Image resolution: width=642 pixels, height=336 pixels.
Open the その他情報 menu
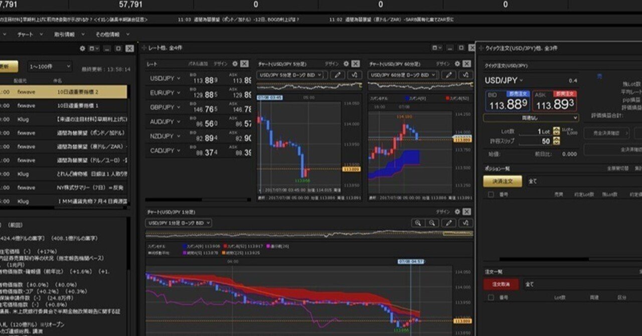point(111,35)
